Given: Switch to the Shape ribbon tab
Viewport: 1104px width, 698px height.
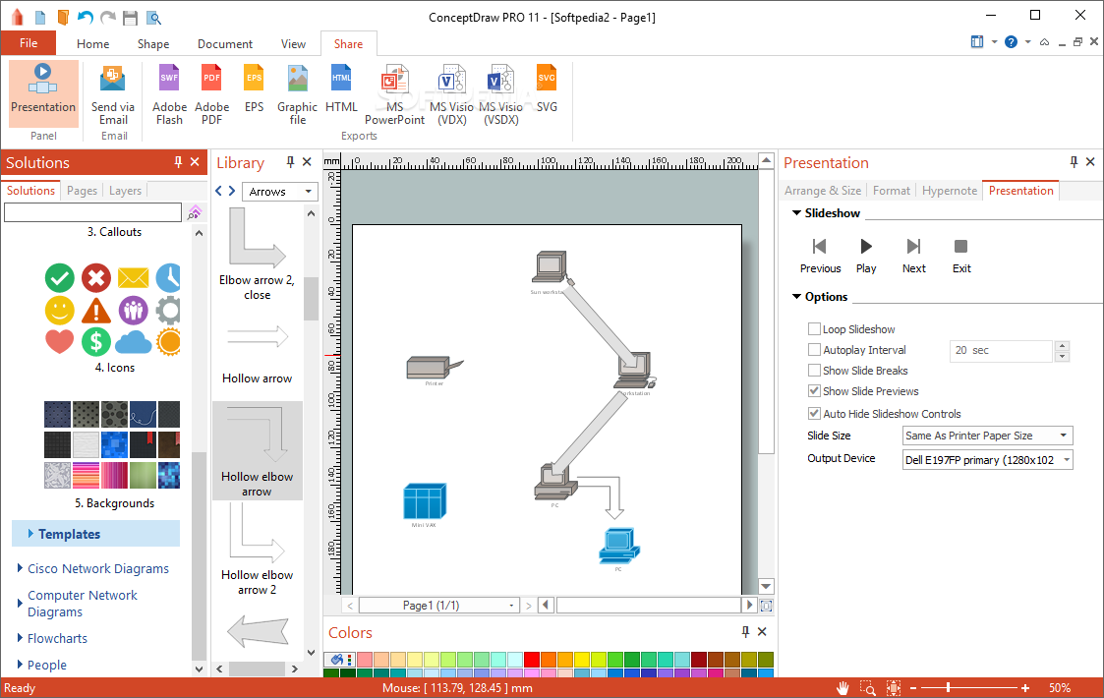Looking at the screenshot, I should click(152, 43).
